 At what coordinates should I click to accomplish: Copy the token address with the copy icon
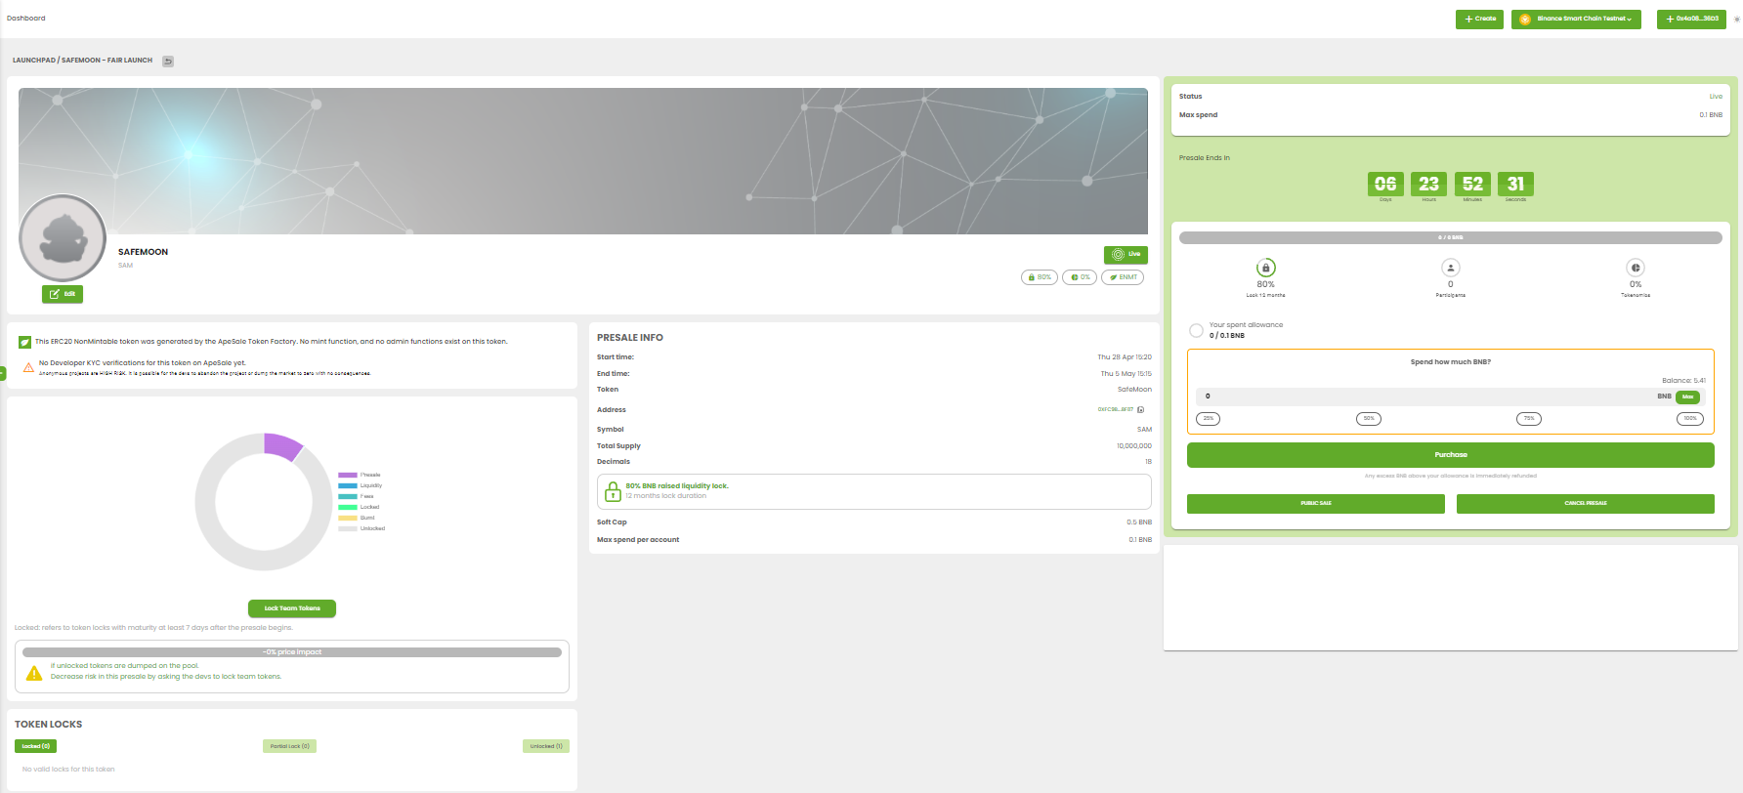point(1140,410)
